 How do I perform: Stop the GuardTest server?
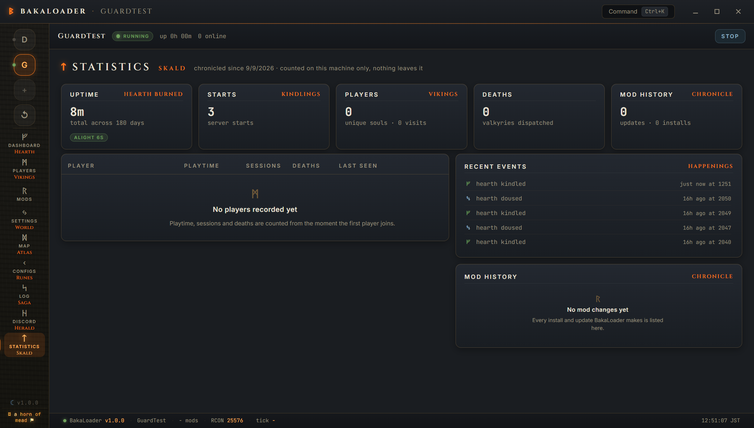(730, 36)
